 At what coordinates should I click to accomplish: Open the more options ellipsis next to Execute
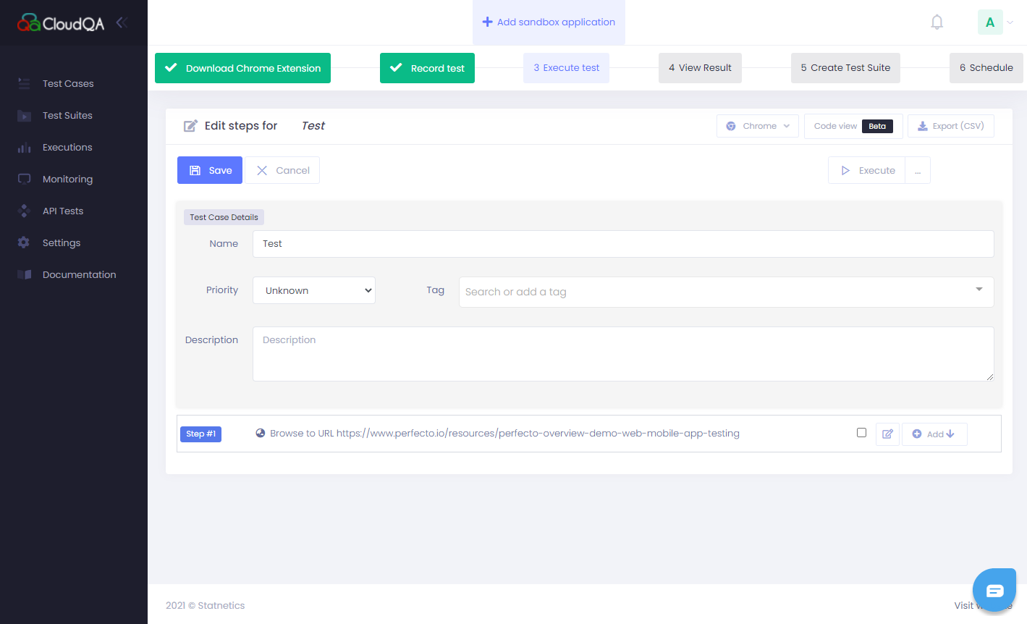pyautogui.click(x=918, y=170)
